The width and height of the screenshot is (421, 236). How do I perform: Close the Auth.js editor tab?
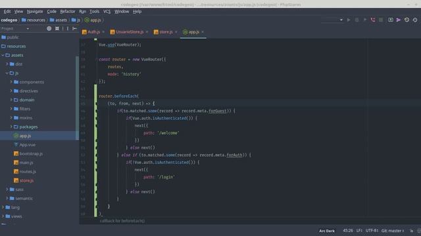pos(103,32)
